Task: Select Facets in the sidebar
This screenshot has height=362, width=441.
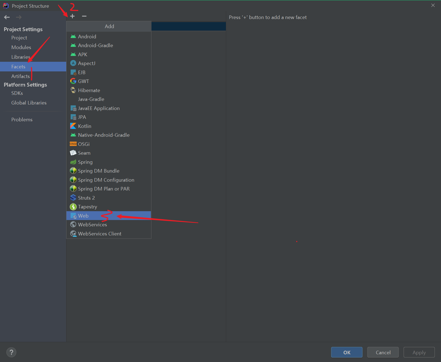Action: [33, 66]
